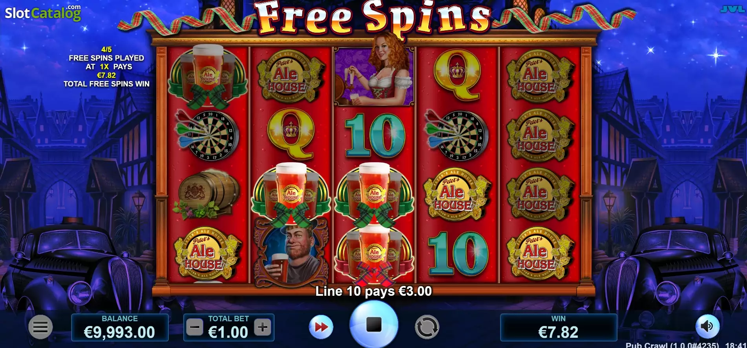Mute the game sound
This screenshot has height=348, width=747.
[707, 326]
